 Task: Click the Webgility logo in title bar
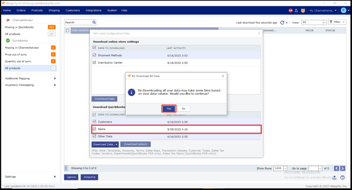3,3
